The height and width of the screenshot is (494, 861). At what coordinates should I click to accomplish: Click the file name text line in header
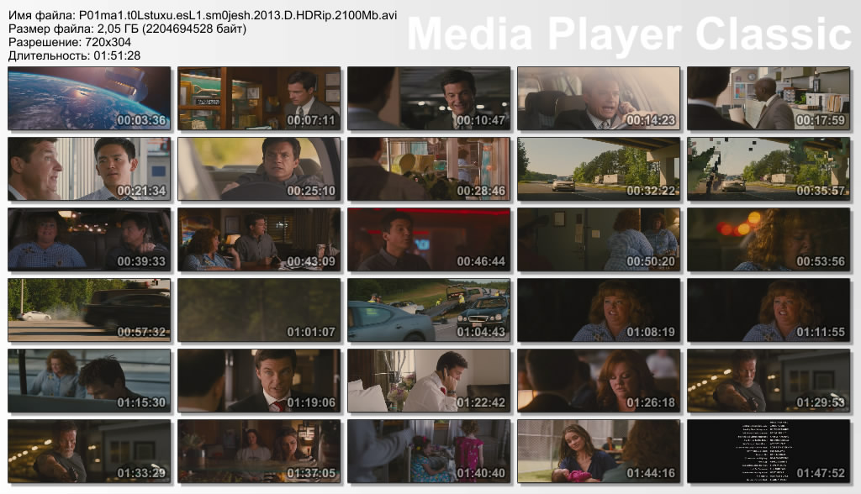tap(203, 16)
